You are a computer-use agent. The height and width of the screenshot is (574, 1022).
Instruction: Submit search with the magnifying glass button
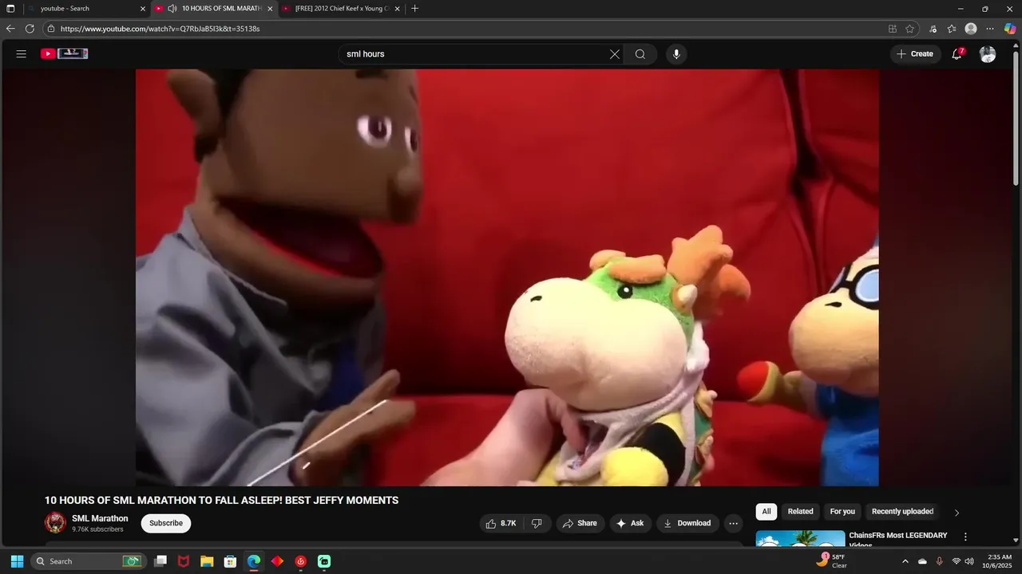(x=640, y=54)
